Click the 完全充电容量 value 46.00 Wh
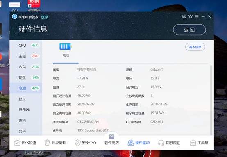This screenshot has width=227, height=157. click(84, 113)
